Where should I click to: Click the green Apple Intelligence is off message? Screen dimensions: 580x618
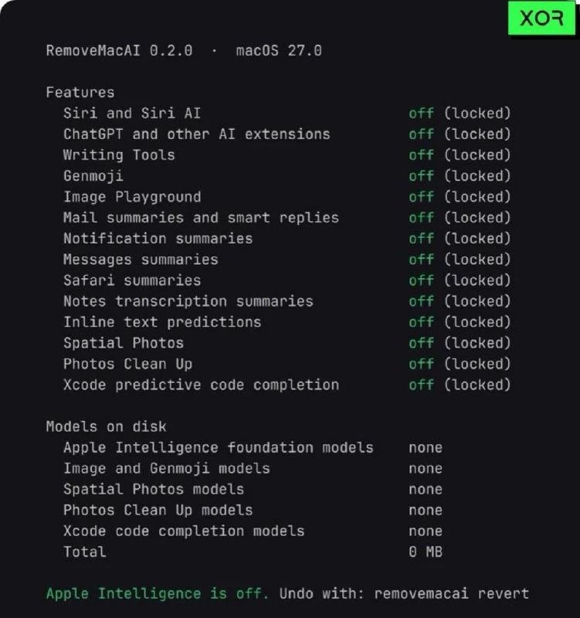tap(158, 593)
